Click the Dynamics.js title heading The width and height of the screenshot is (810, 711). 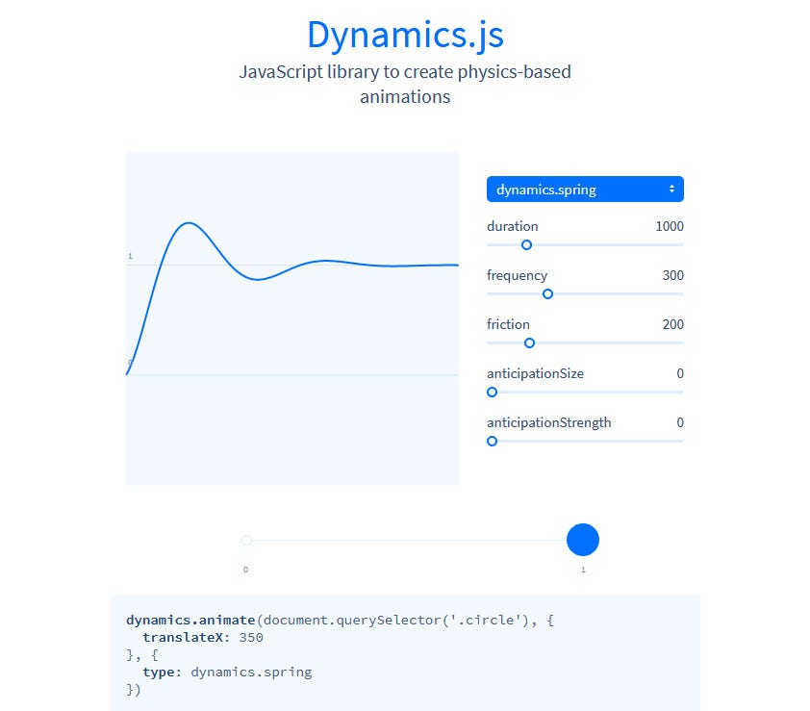point(405,35)
